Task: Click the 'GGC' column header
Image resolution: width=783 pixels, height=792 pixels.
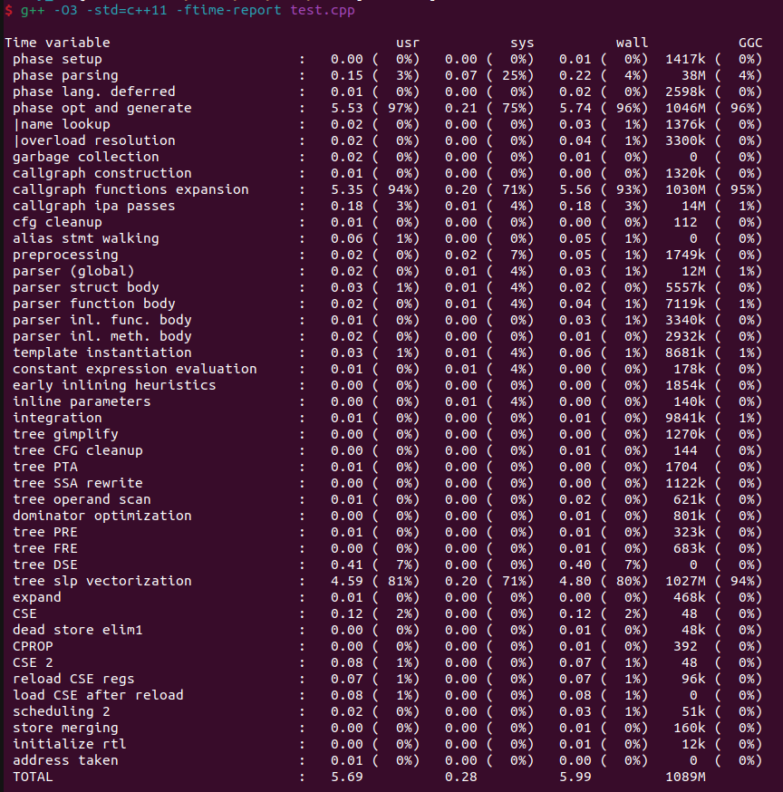Action: click(749, 43)
